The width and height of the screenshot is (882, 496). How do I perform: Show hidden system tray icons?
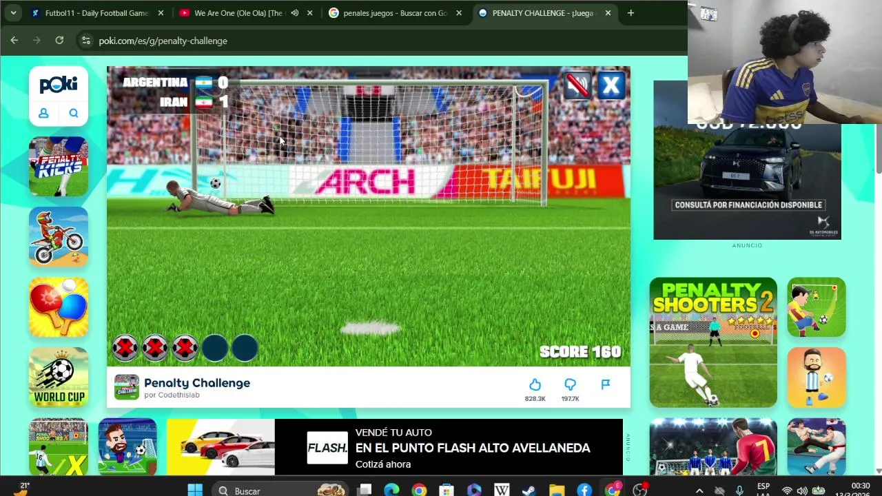click(699, 490)
